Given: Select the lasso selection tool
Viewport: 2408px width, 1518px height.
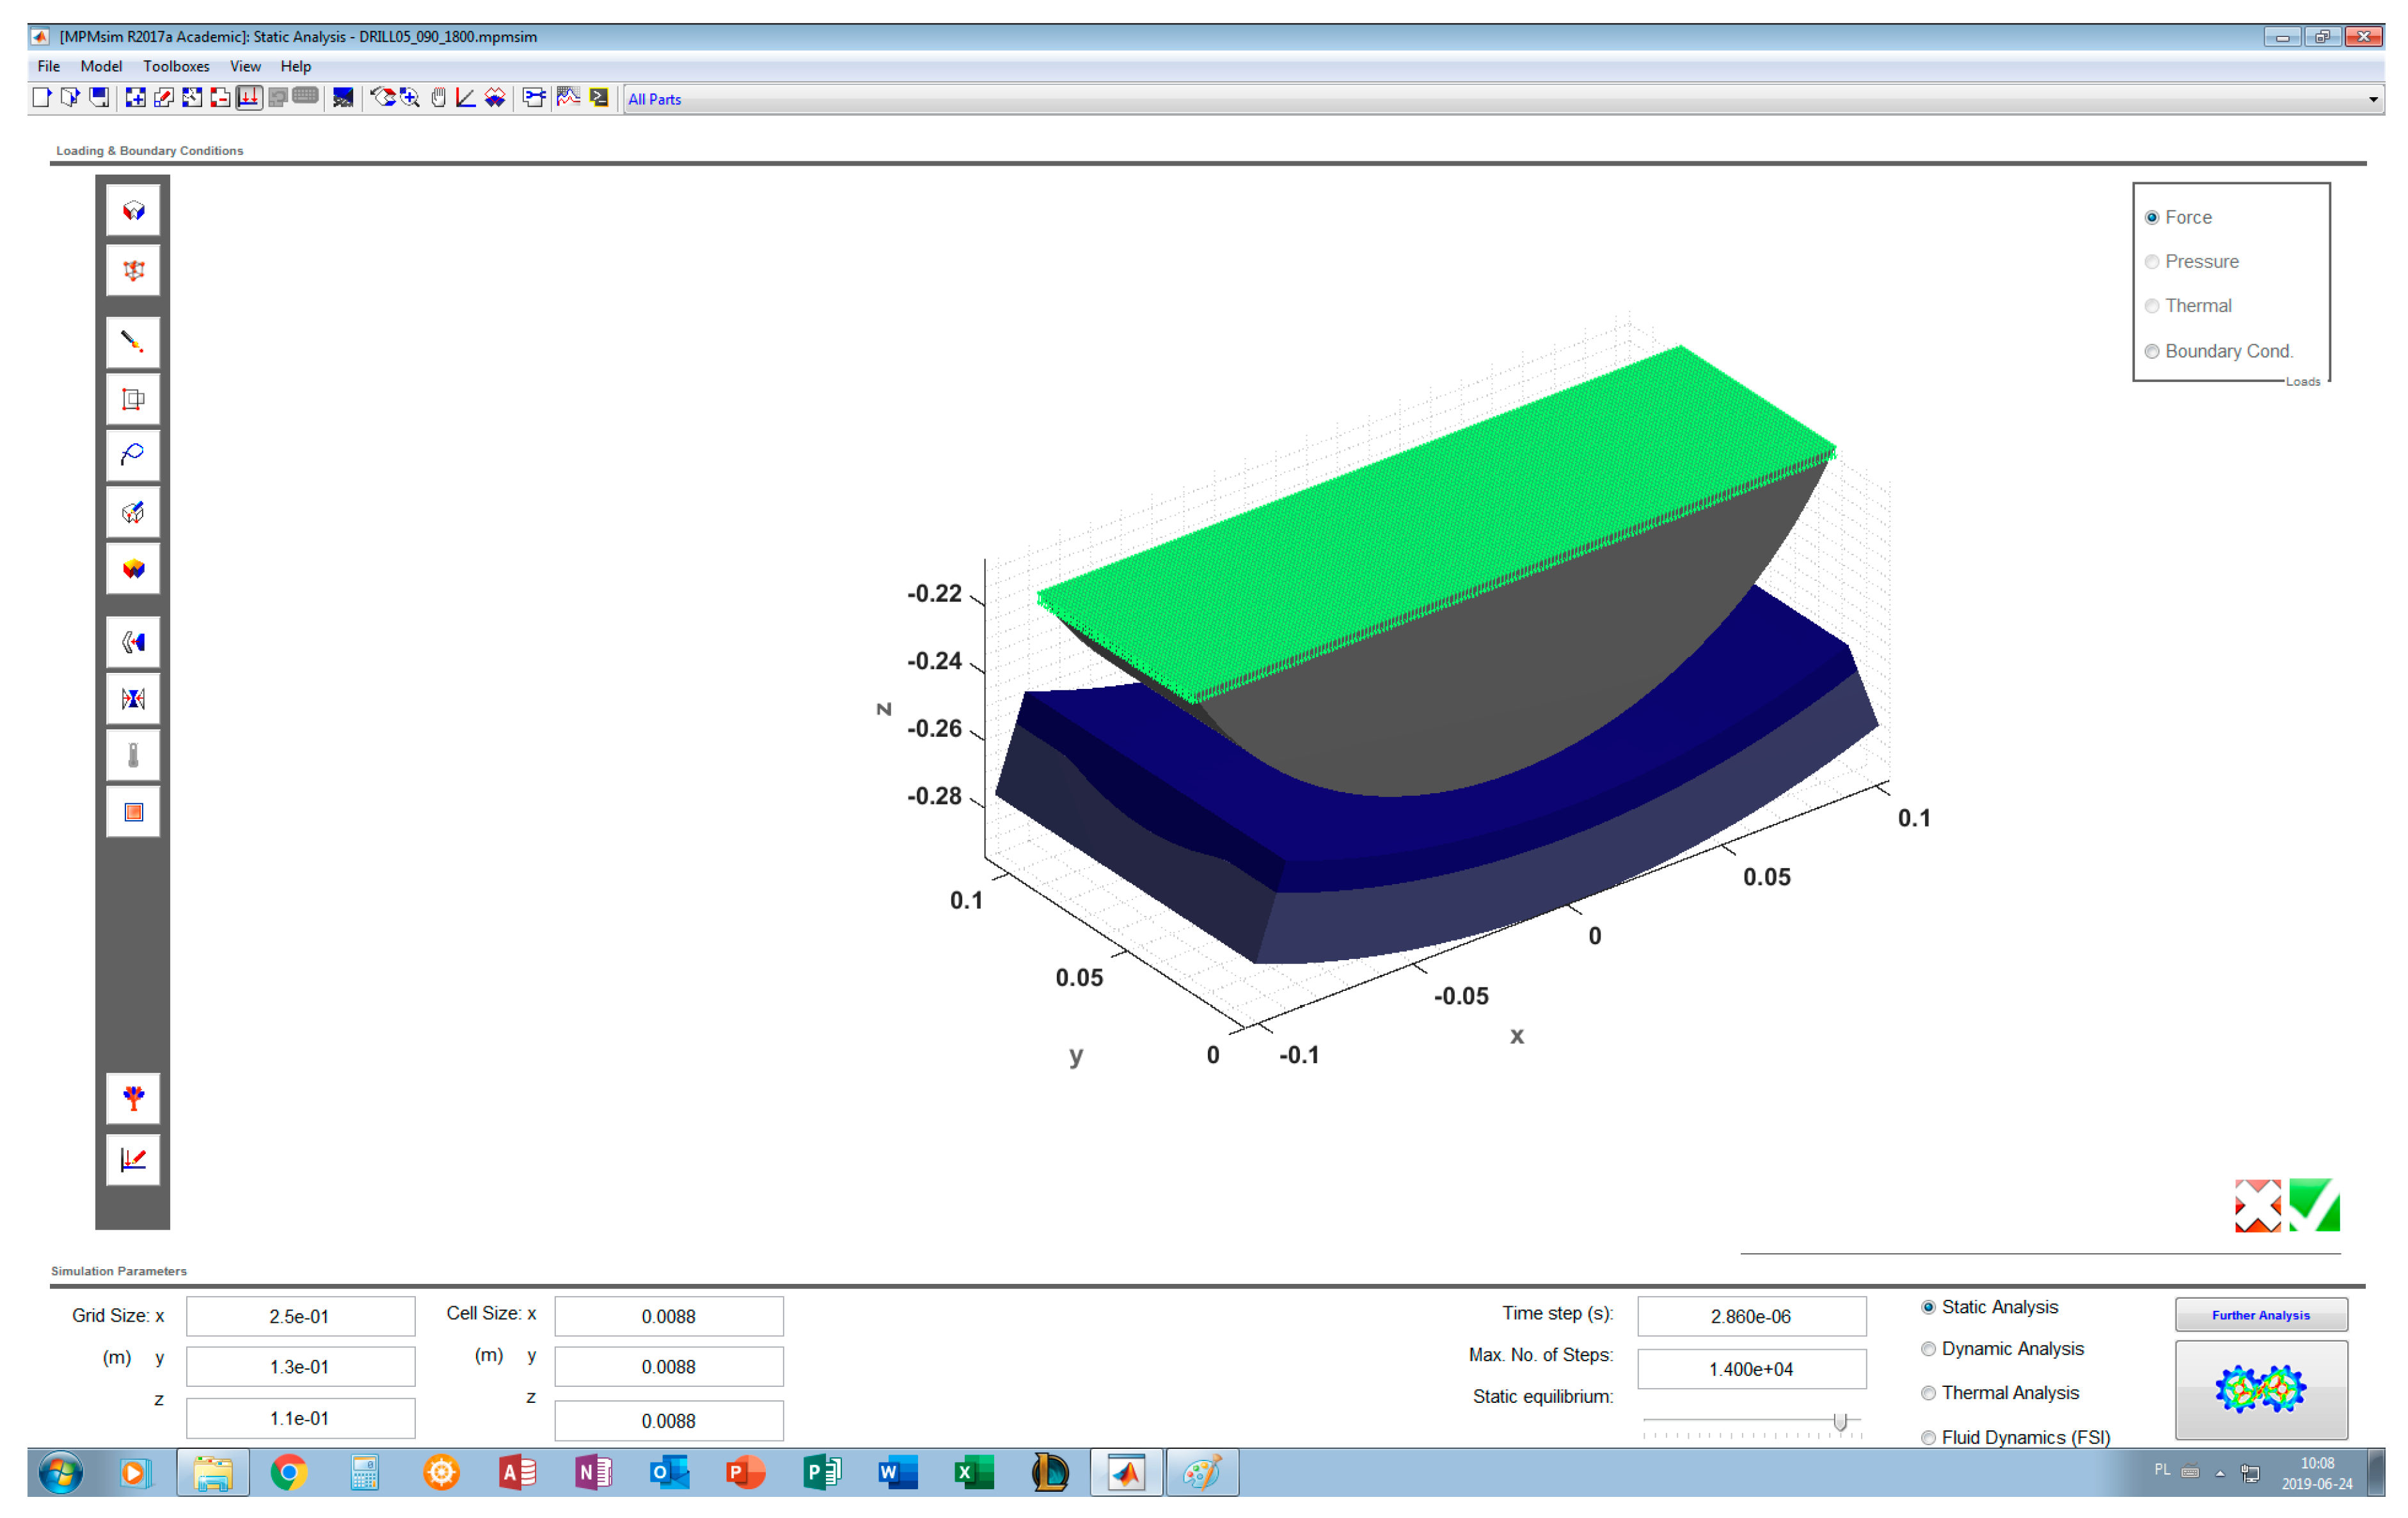Looking at the screenshot, I should (133, 455).
